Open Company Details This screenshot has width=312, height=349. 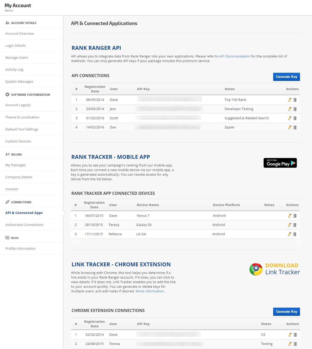[19, 177]
